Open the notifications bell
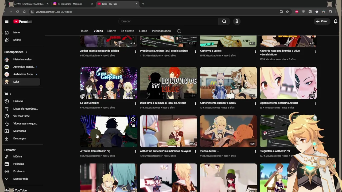Screen dimensions: 342x192 tap(336, 21)
